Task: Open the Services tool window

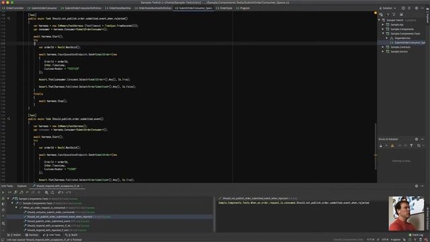Action: pyautogui.click(x=32, y=235)
